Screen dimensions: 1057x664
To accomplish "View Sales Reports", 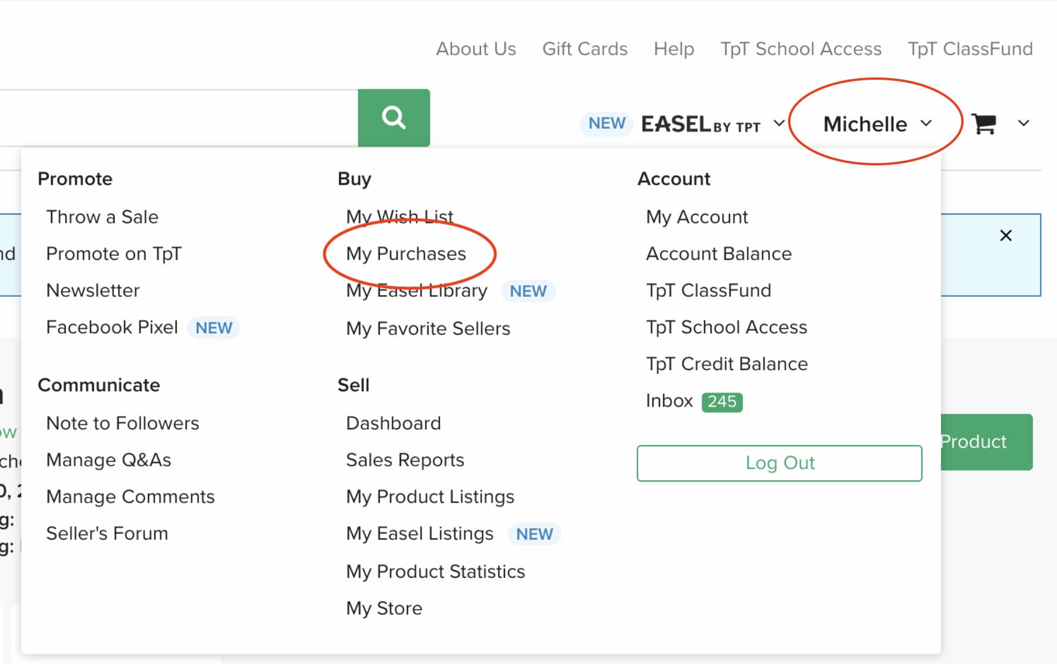I will coord(405,460).
